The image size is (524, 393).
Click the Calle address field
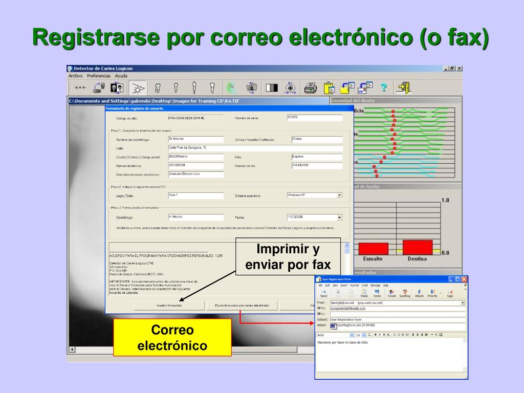point(255,148)
